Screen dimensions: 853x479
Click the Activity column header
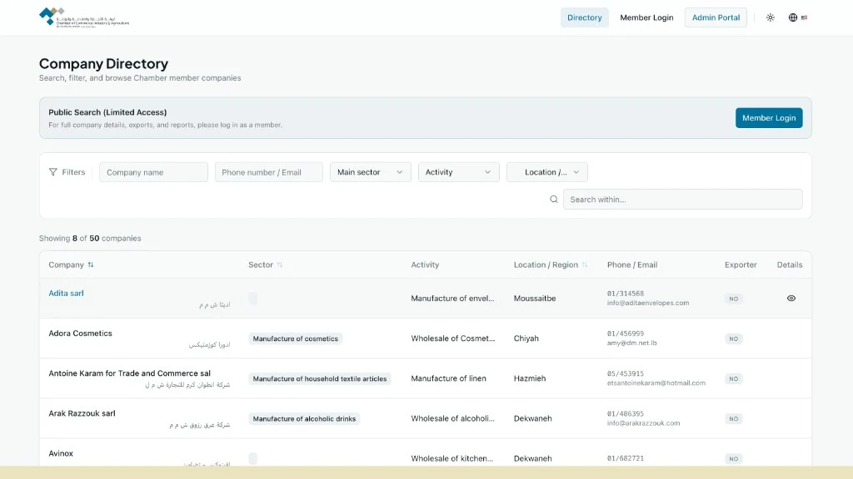click(x=425, y=265)
